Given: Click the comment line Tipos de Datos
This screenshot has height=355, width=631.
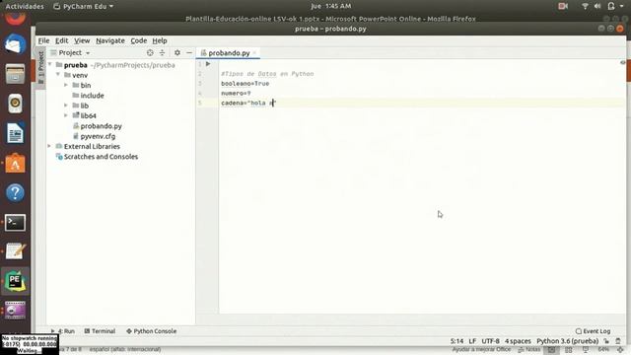Looking at the screenshot, I should [x=267, y=74].
